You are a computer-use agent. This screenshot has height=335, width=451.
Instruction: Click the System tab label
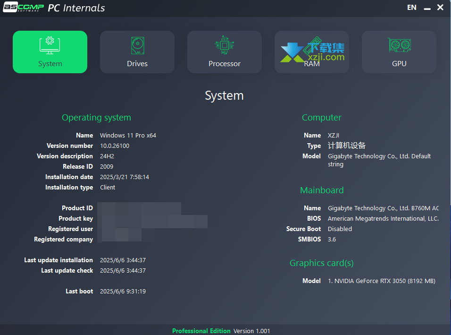(x=50, y=64)
